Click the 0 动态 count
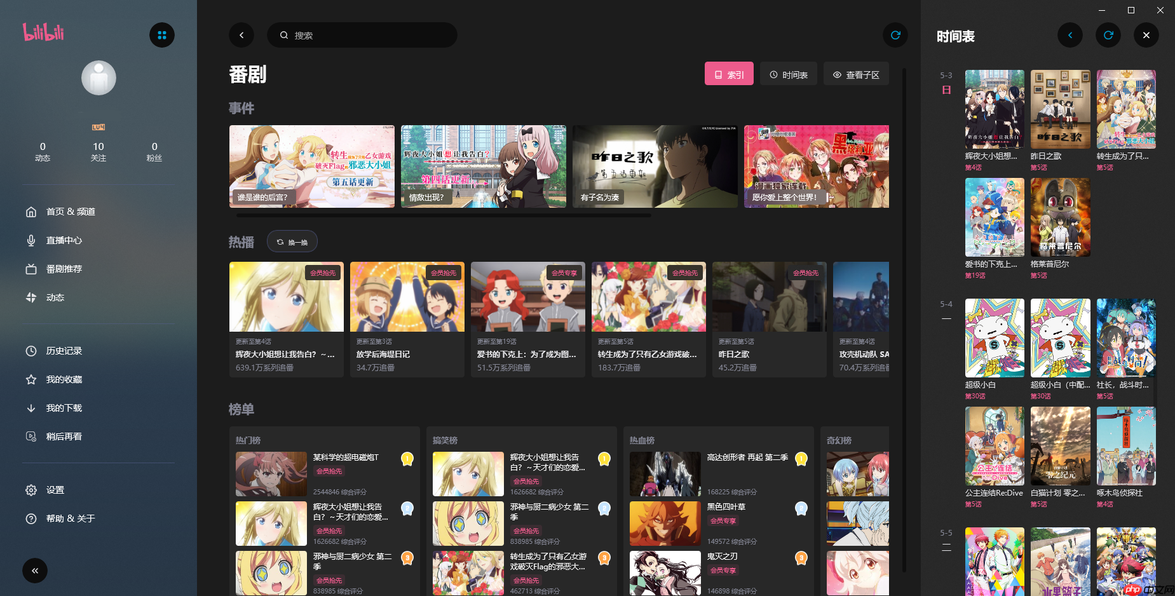The height and width of the screenshot is (596, 1175). click(43, 151)
